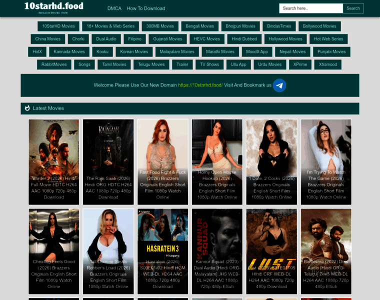Open Kannur Squad (2023) movie poster

(217, 251)
